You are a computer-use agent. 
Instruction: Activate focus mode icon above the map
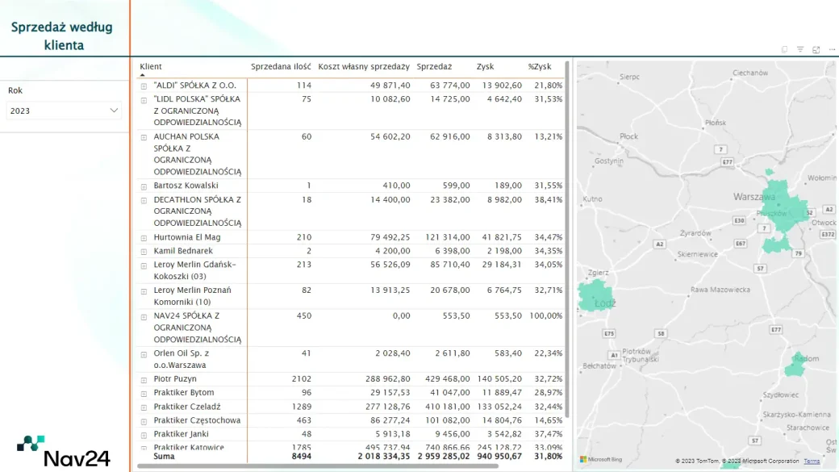[x=816, y=50]
